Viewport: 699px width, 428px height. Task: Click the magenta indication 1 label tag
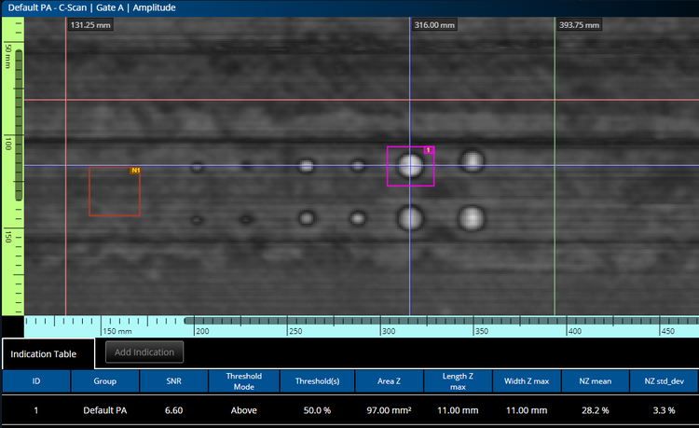[429, 149]
